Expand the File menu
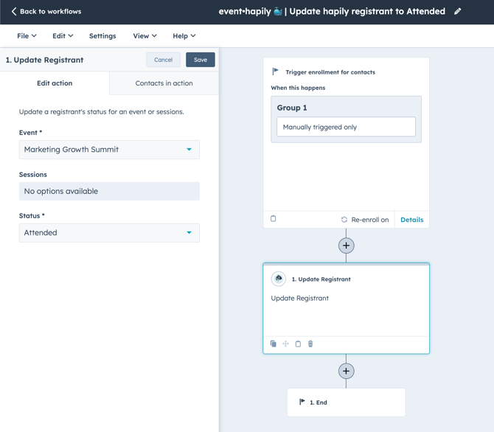Image resolution: width=494 pixels, height=432 pixels. pyautogui.click(x=27, y=36)
